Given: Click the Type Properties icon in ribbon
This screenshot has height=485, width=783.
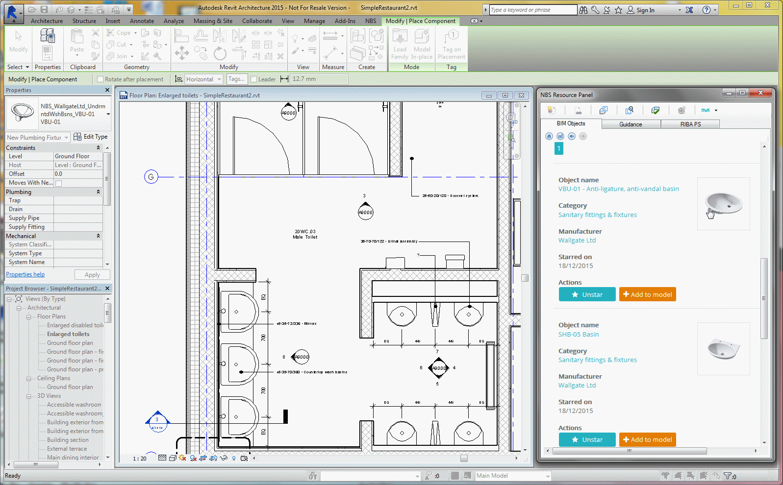Looking at the screenshot, I should [48, 36].
